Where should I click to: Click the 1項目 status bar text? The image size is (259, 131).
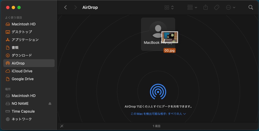156,126
